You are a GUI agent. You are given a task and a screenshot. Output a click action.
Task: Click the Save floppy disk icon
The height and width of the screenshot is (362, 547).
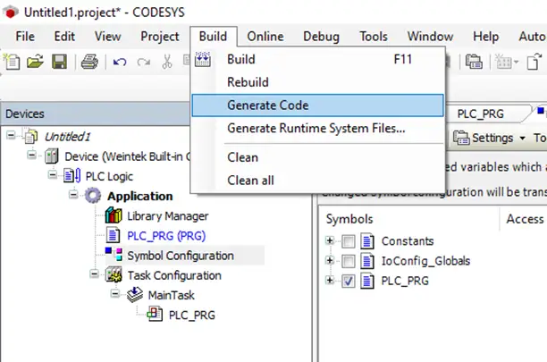tap(60, 62)
